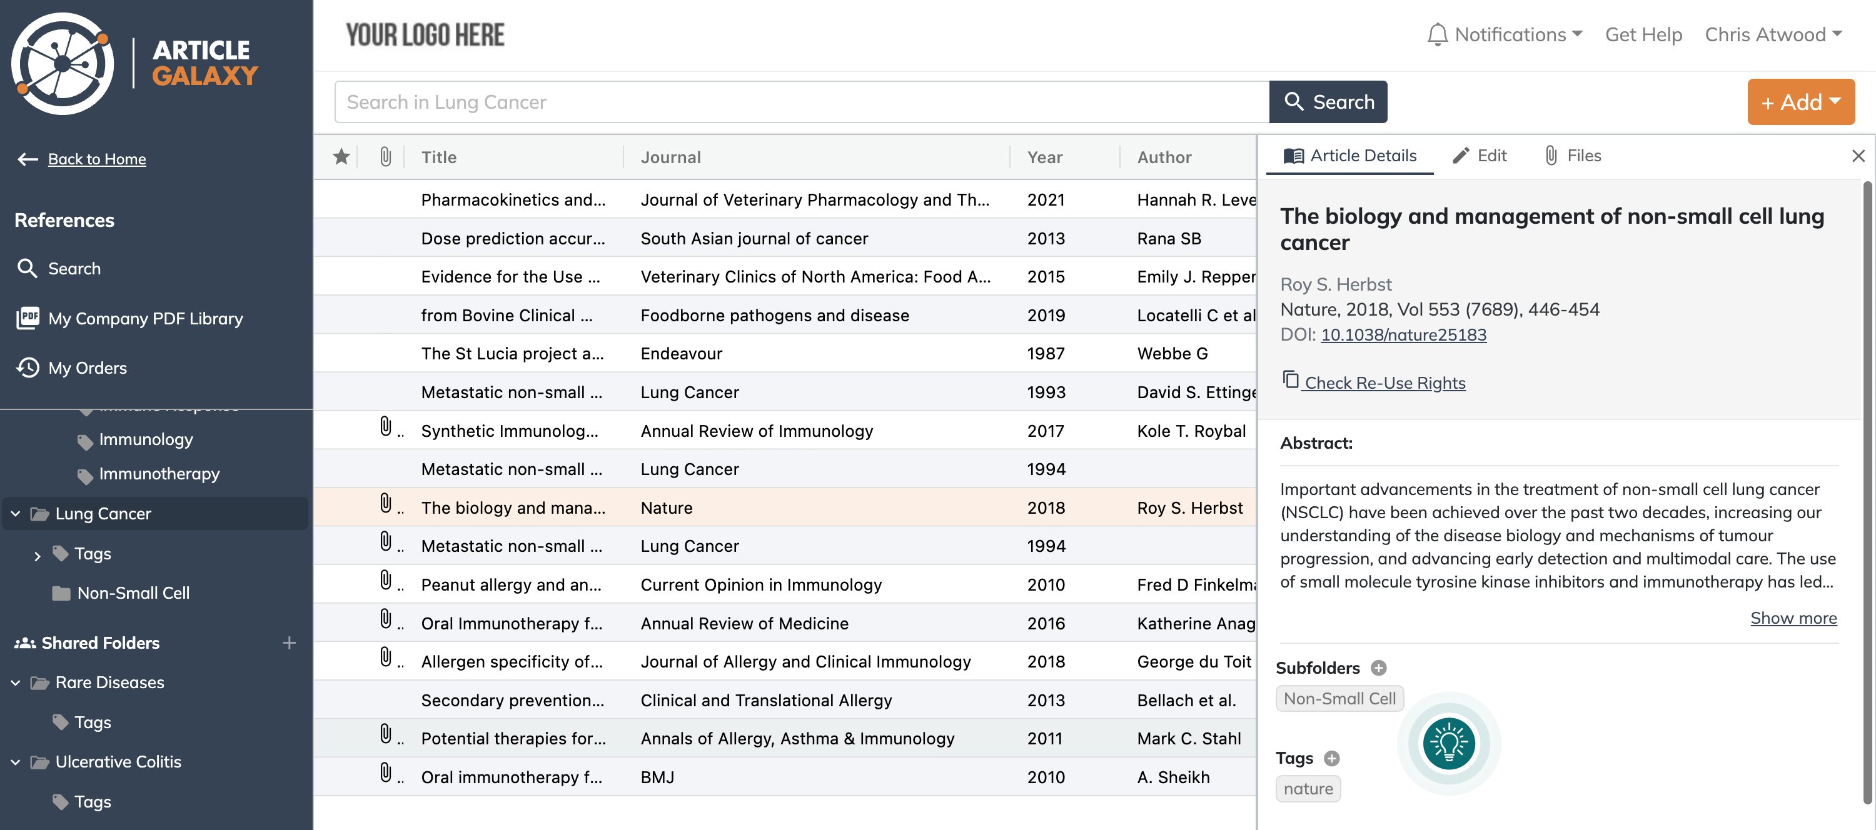
Task: Switch to the Article Details tab
Action: (x=1349, y=156)
